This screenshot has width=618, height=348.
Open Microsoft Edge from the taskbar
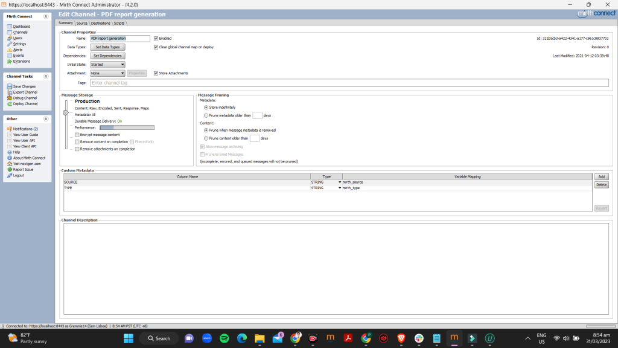click(242, 338)
